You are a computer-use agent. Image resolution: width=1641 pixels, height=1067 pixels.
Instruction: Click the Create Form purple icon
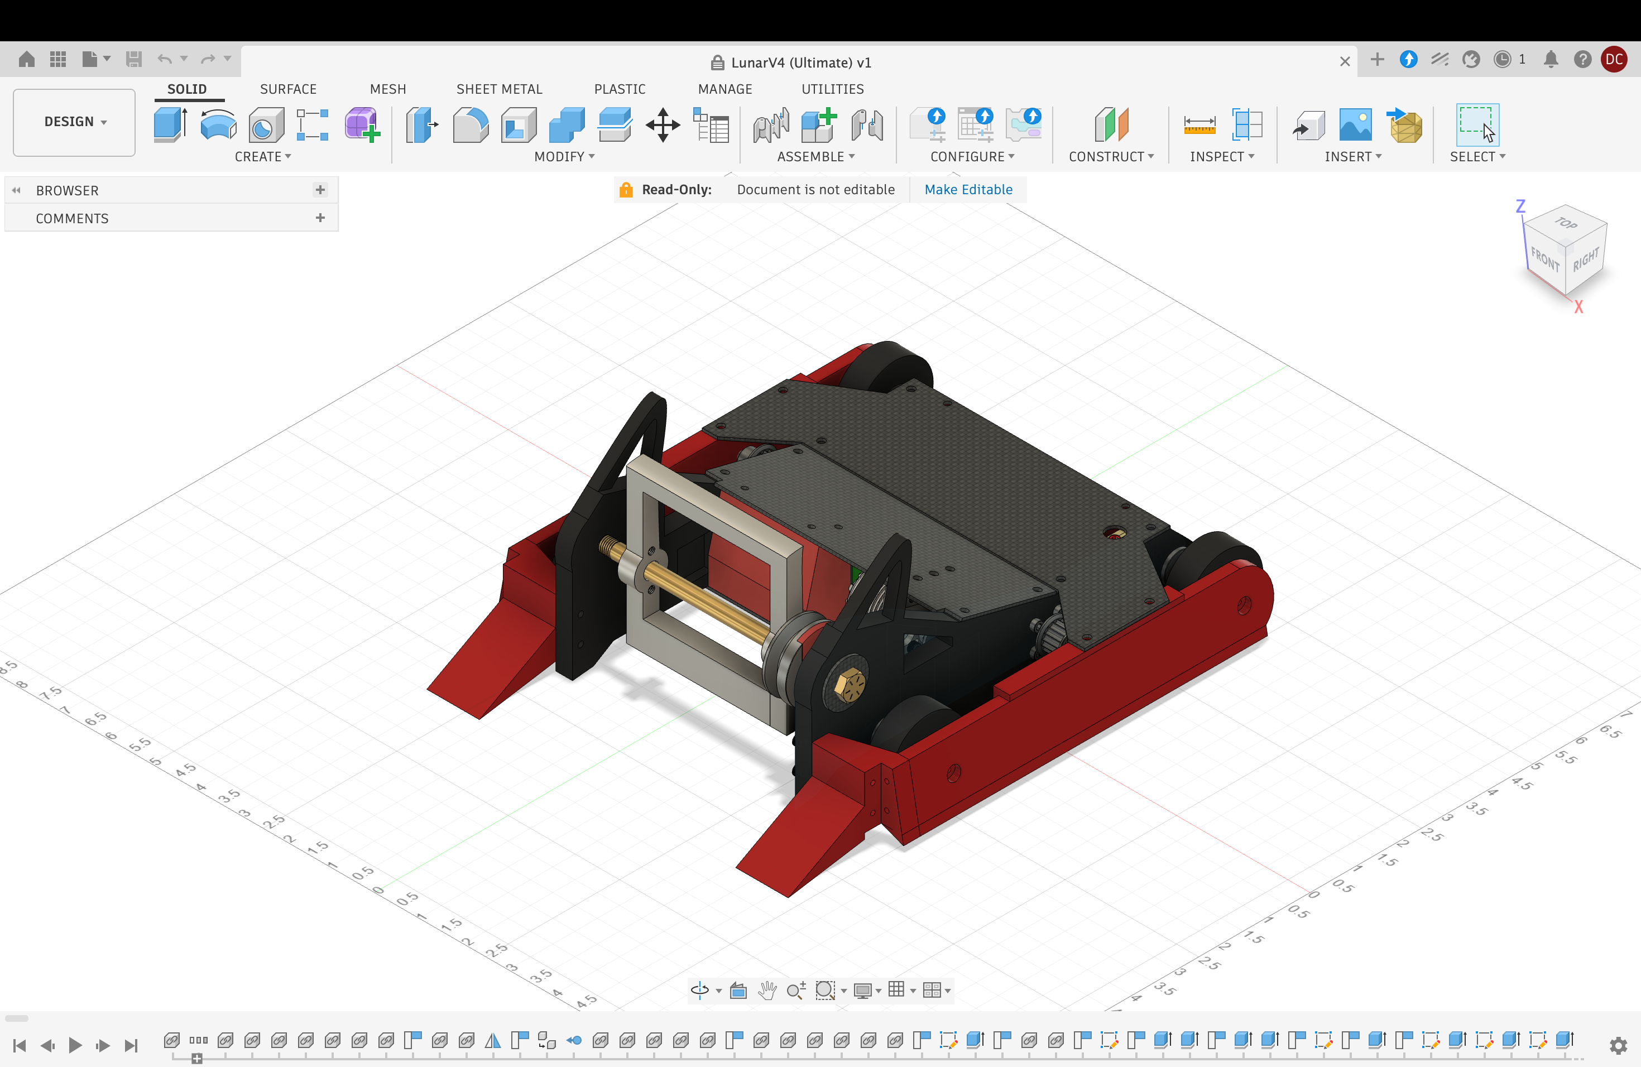363,125
